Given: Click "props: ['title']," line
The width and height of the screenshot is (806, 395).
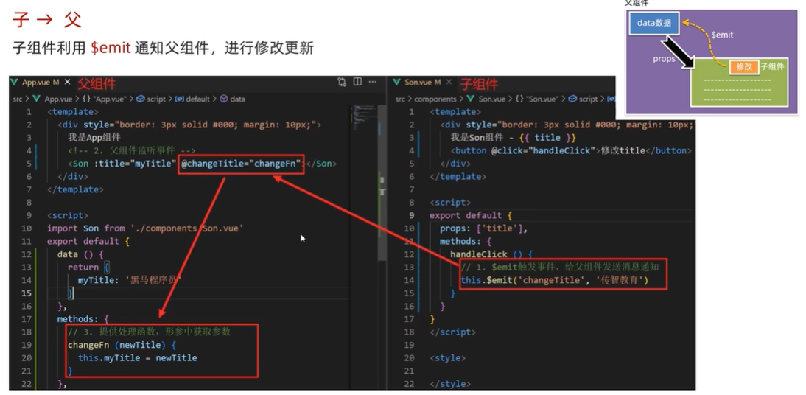Looking at the screenshot, I should 484,228.
